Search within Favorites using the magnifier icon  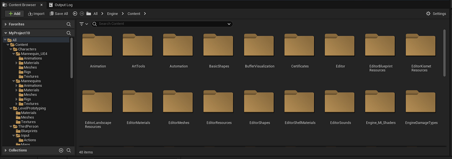click(x=69, y=24)
